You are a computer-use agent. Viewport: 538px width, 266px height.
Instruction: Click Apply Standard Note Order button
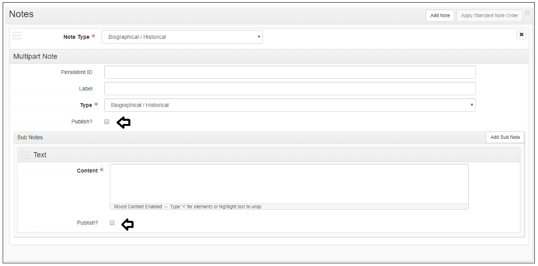coord(489,15)
